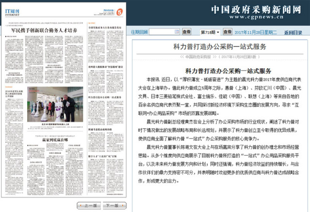The width and height of the screenshot is (310, 212).
Task: Click the grey article title at top of panel
Action: click(x=219, y=46)
